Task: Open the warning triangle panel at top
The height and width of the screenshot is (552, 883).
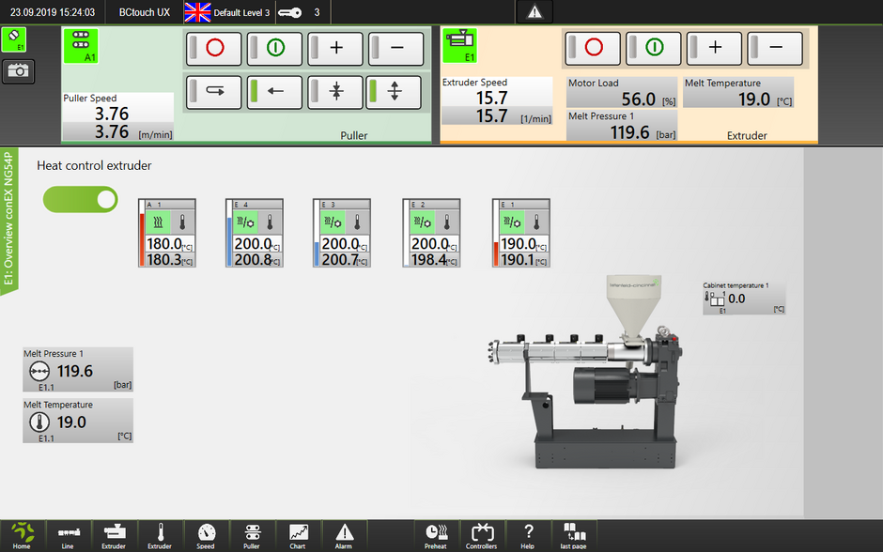Action: click(534, 12)
